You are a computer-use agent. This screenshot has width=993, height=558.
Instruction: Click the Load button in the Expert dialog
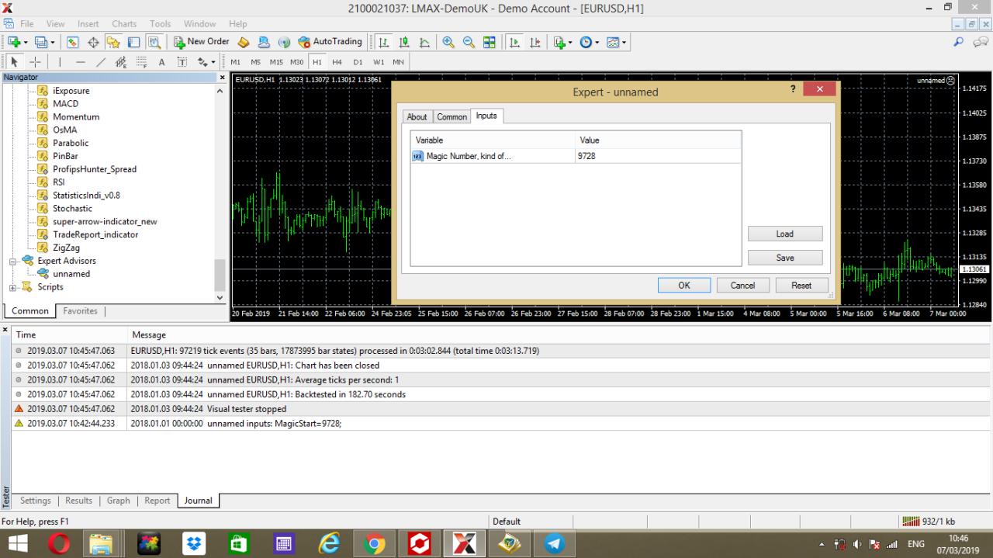point(784,234)
